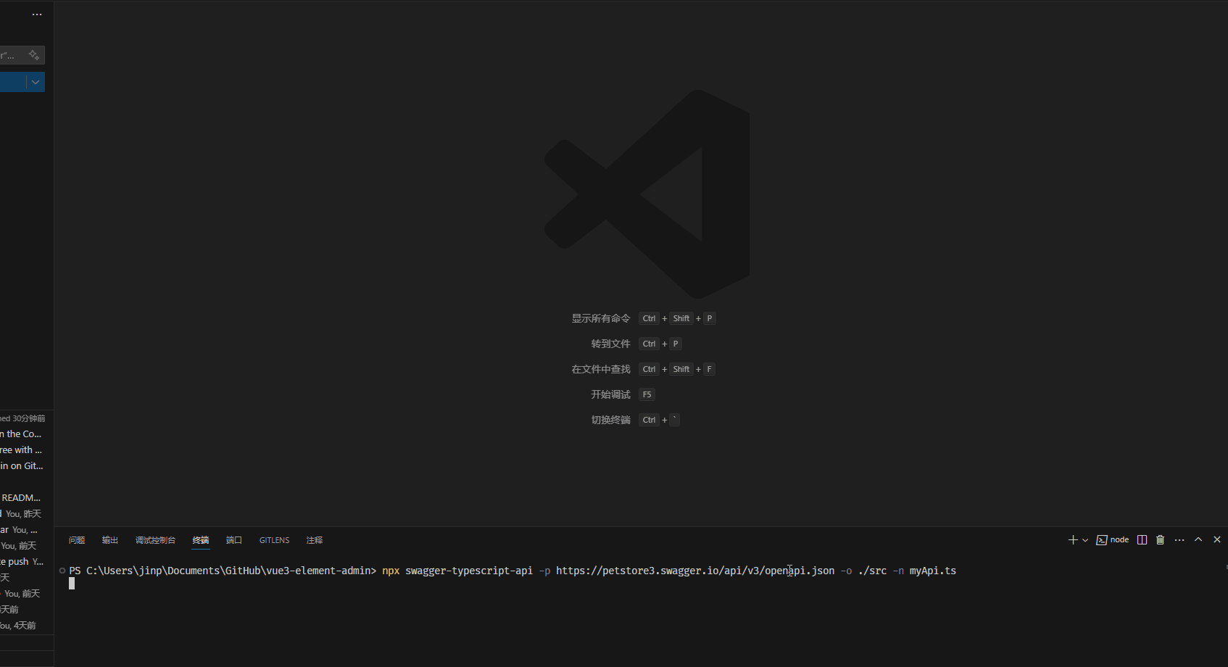
Task: Select the commit row ending 'ree with ...'
Action: pos(27,450)
